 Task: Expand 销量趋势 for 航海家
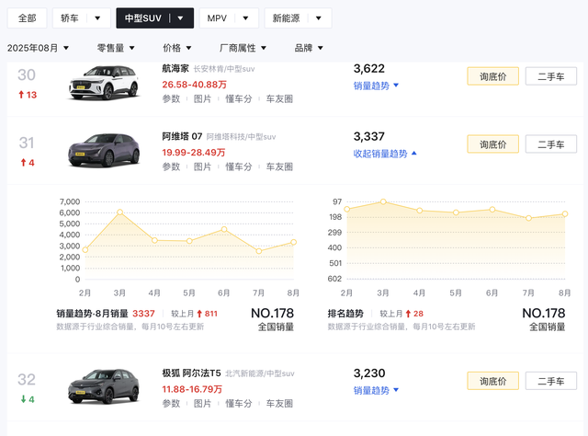[376, 86]
